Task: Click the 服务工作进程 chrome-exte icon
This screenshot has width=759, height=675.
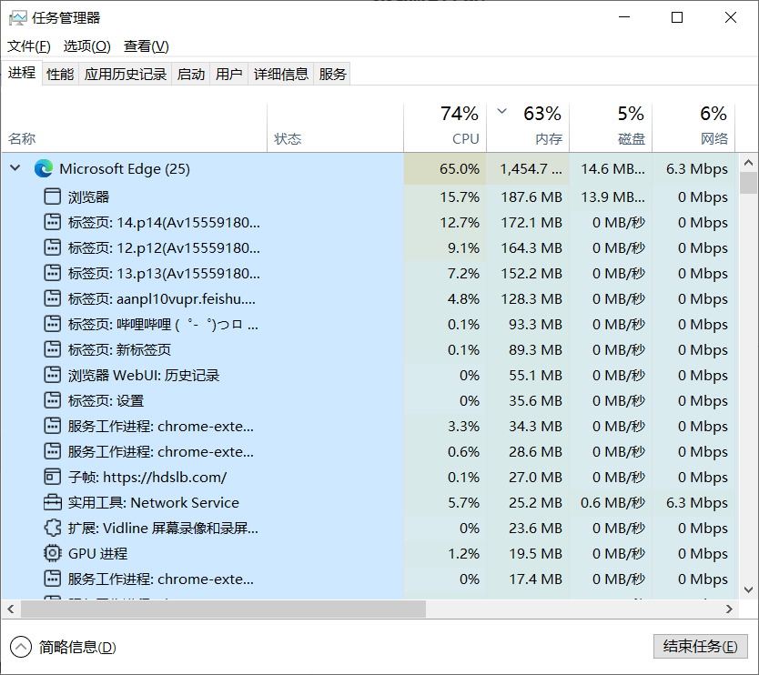Action: [x=51, y=426]
